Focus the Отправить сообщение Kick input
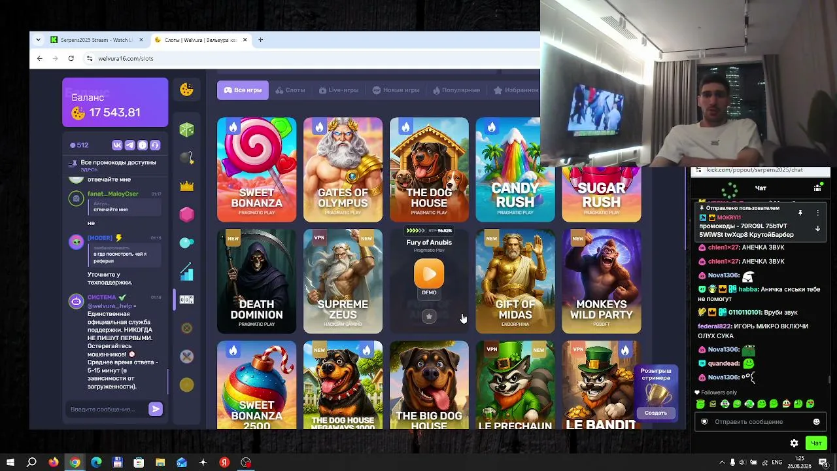837x471 pixels. click(749, 422)
